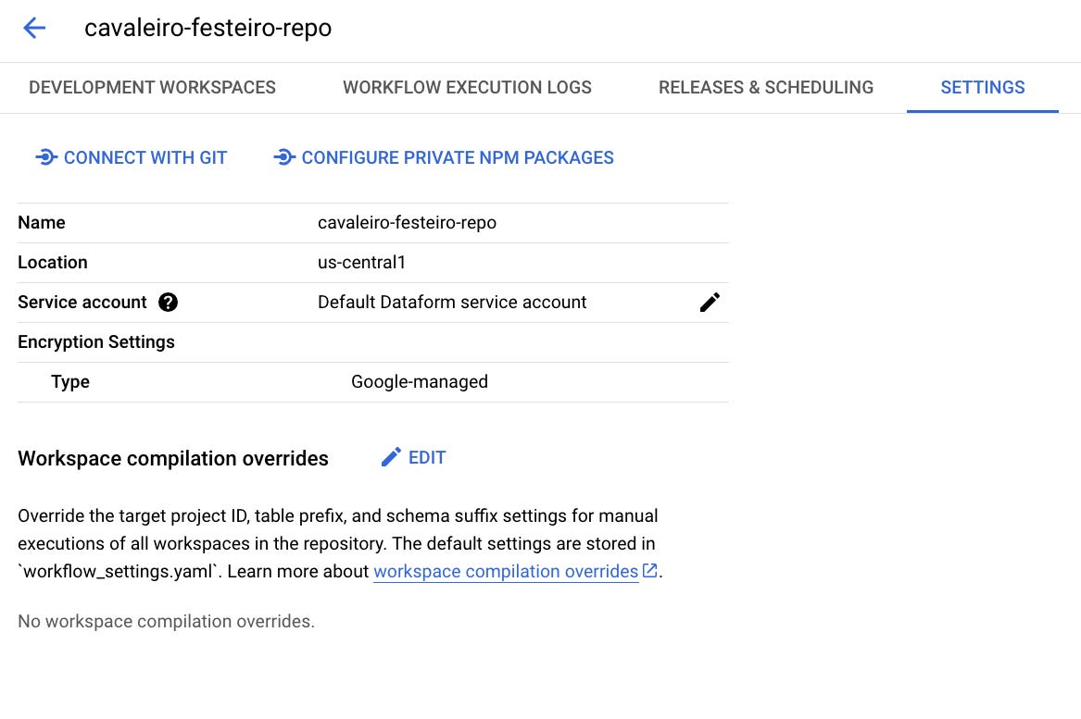Image resolution: width=1081 pixels, height=719 pixels.
Task: Click the Default Dataform service account text
Action: coord(452,303)
